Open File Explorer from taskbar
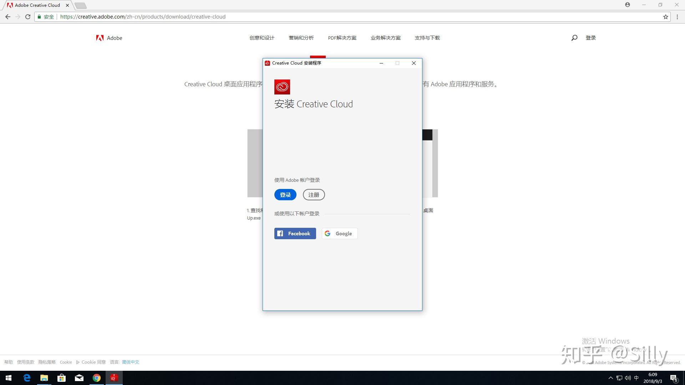The image size is (685, 385). coord(44,378)
